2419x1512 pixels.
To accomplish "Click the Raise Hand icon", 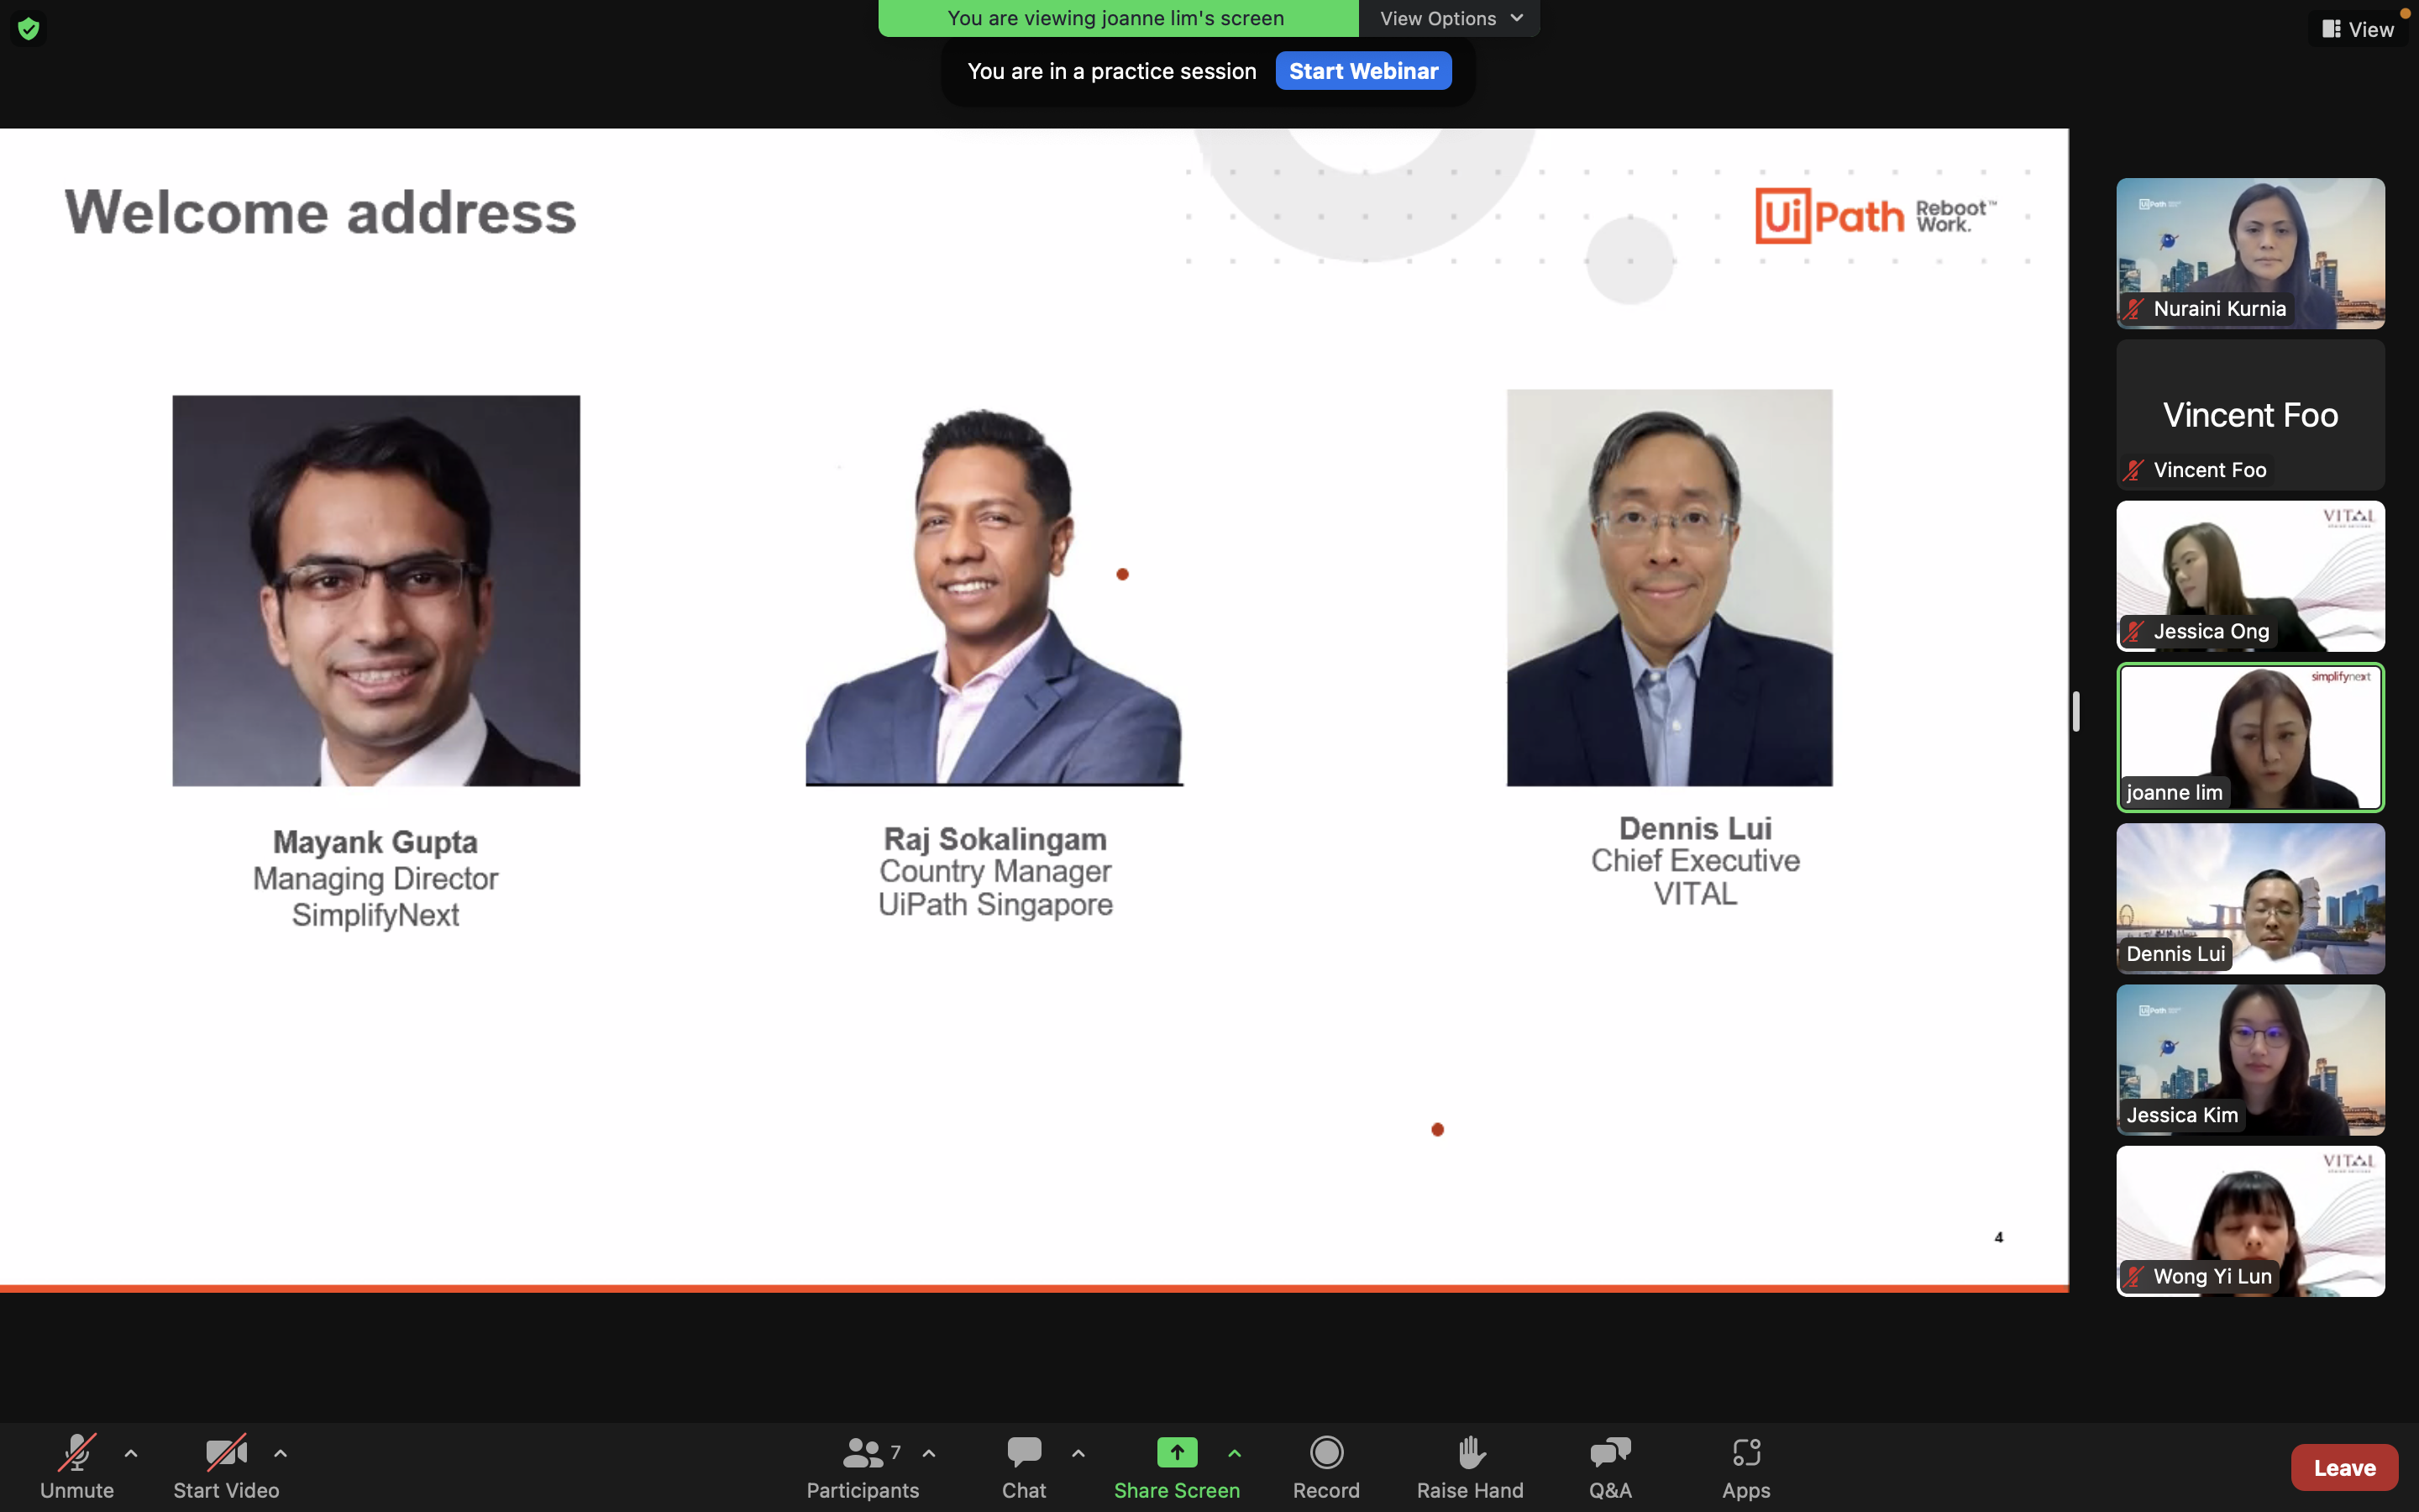I will tap(1471, 1452).
